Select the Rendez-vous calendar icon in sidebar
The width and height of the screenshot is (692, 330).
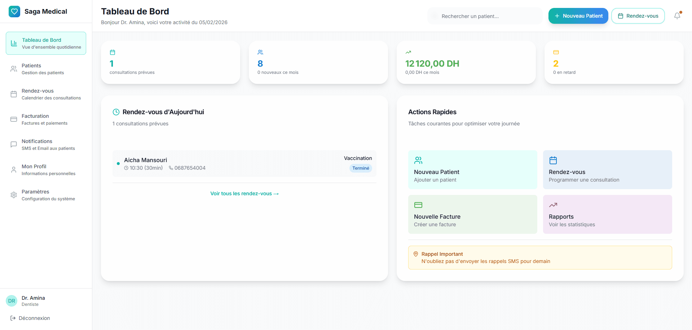tap(13, 94)
